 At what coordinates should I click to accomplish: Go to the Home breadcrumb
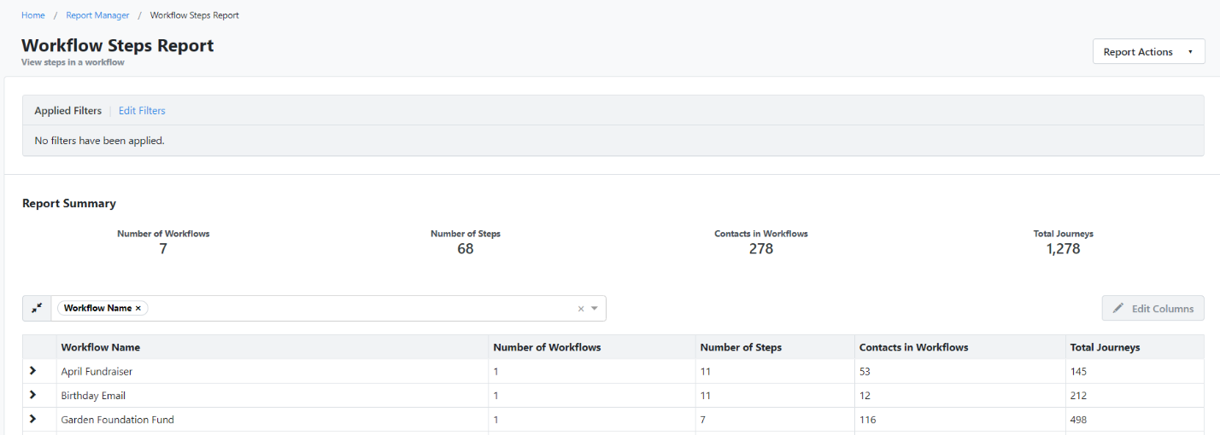[x=33, y=15]
